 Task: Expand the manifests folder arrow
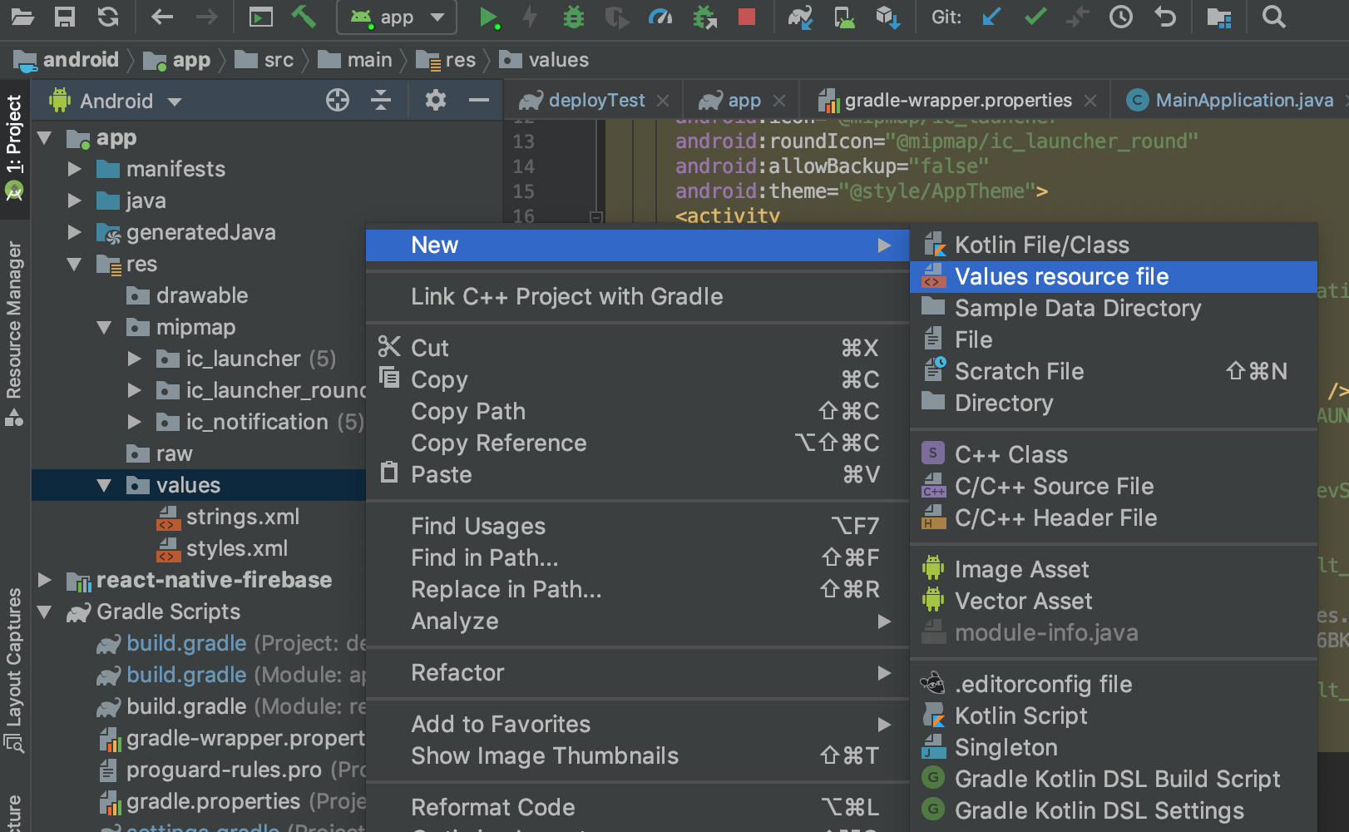tap(75, 170)
